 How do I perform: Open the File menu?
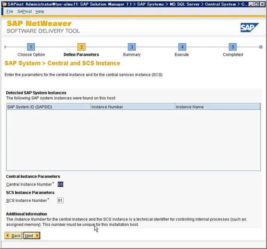(x=10, y=11)
